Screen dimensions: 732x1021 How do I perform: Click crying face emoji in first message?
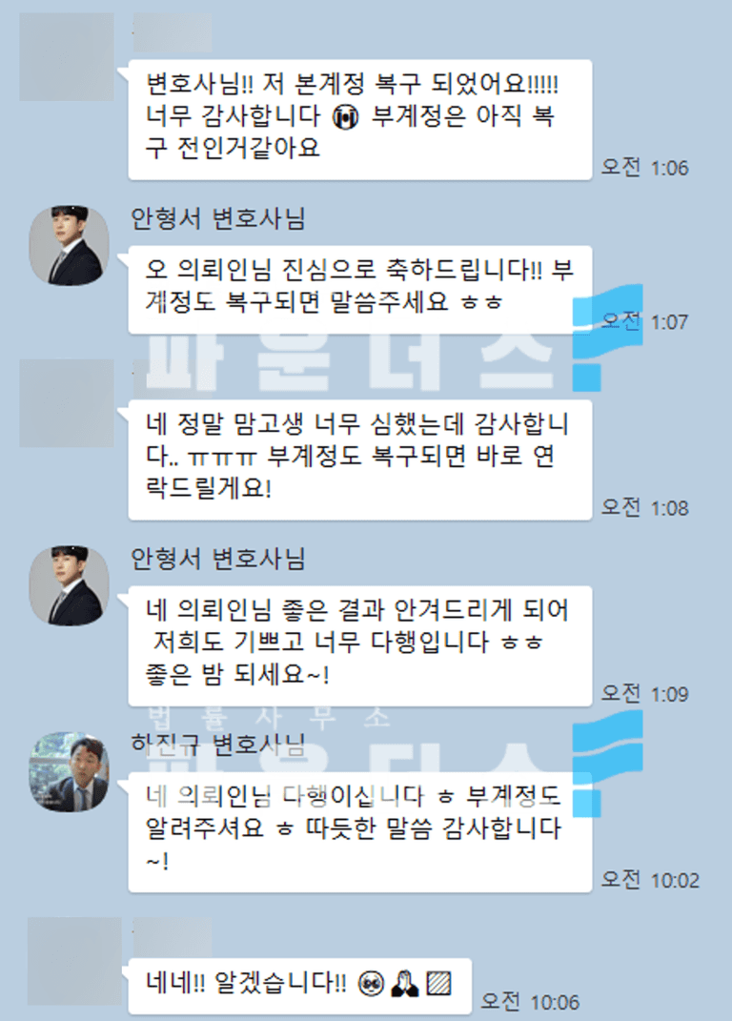point(345,118)
